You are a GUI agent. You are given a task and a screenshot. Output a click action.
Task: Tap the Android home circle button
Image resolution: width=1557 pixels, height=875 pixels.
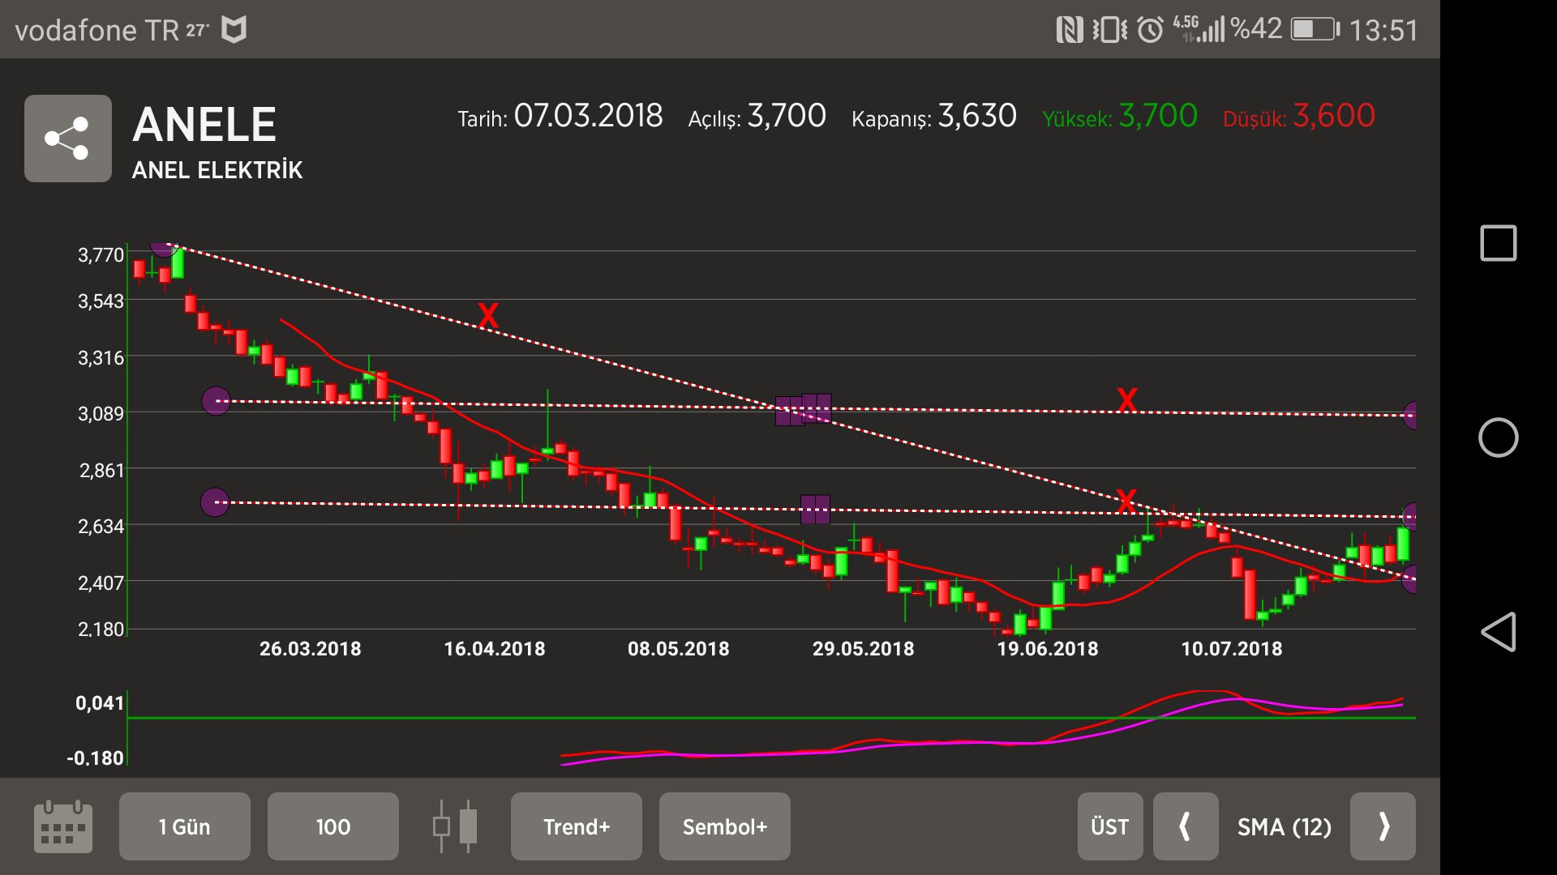pos(1498,437)
